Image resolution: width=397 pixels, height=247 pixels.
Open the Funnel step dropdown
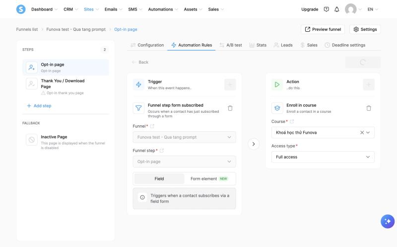coord(184,162)
